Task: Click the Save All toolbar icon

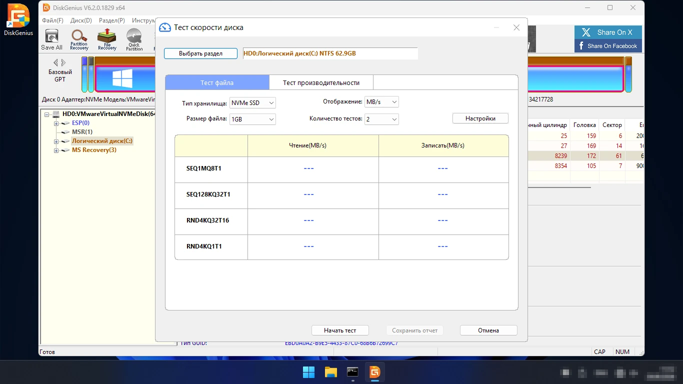Action: (51, 39)
